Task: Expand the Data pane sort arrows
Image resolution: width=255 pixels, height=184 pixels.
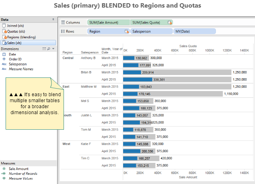Action: coord(53,20)
